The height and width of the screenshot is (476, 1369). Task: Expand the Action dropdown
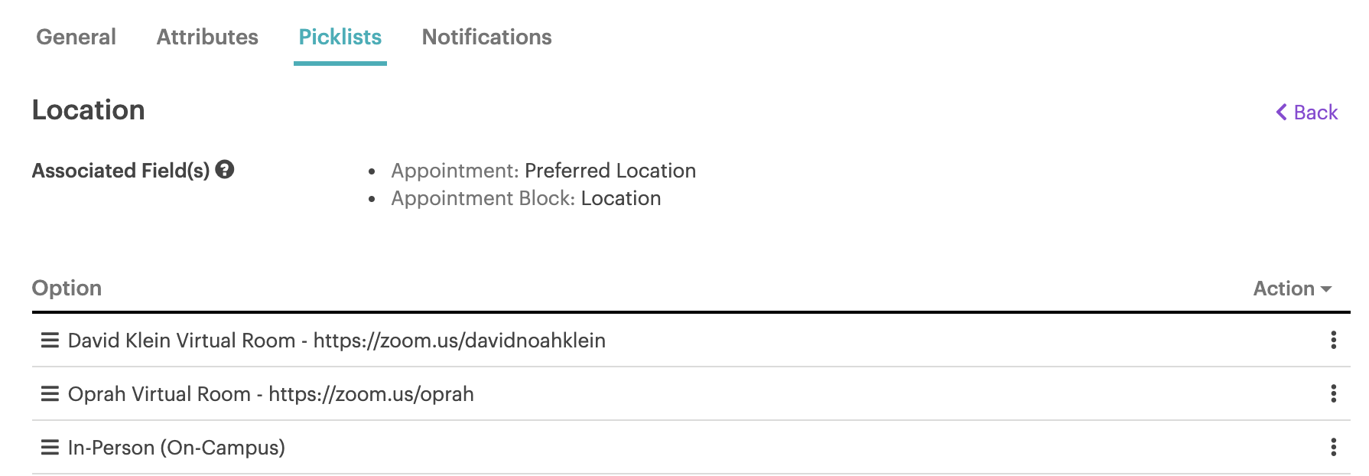(x=1293, y=289)
